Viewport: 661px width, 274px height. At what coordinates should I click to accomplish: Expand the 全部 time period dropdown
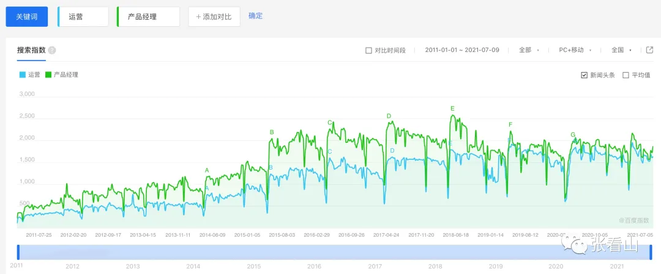(x=529, y=50)
